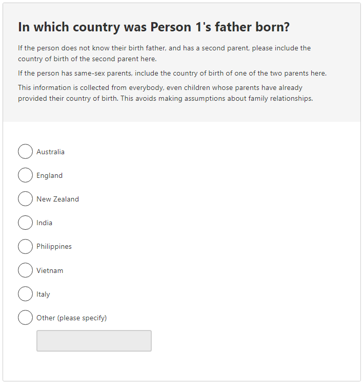Select the Italy radio button
Image resolution: width=364 pixels, height=384 pixels.
coord(25,294)
